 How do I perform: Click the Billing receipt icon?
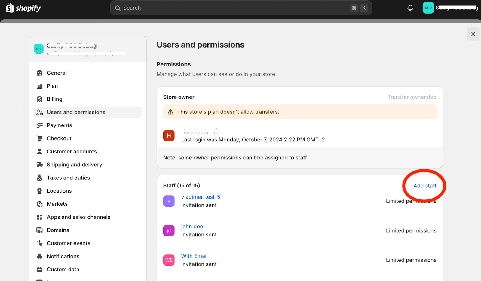tap(39, 99)
